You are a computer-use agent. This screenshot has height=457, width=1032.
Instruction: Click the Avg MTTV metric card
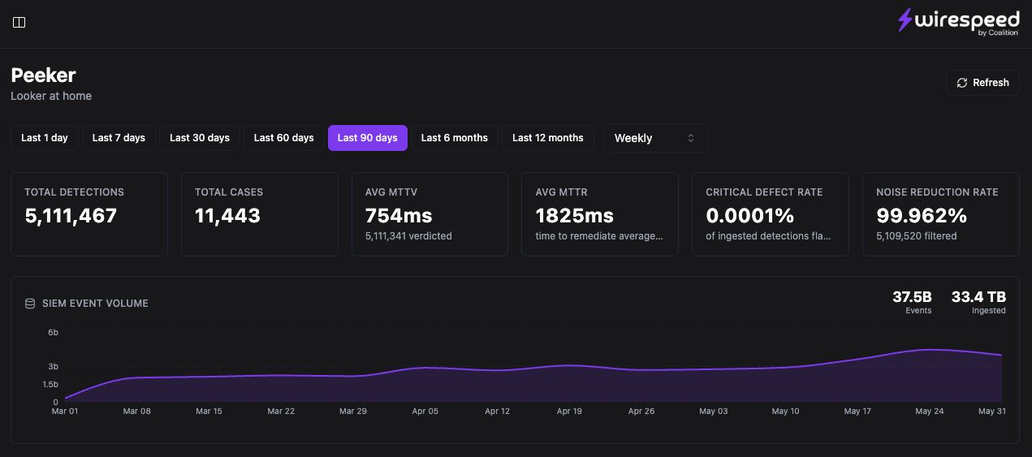point(430,214)
